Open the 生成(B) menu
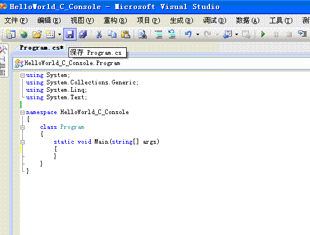The image size is (310, 235). click(182, 21)
